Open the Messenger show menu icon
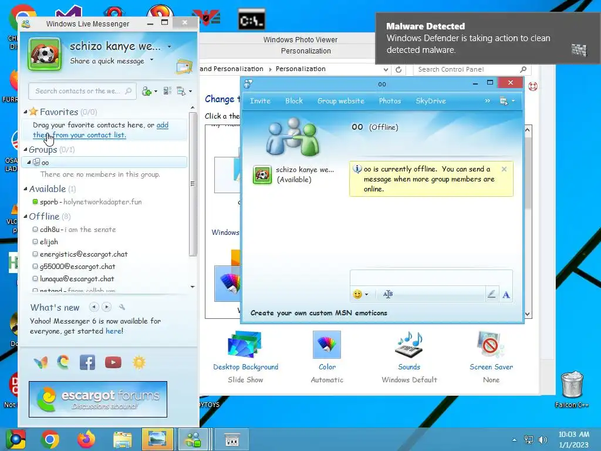Screen dimensions: 601x451 [181, 91]
